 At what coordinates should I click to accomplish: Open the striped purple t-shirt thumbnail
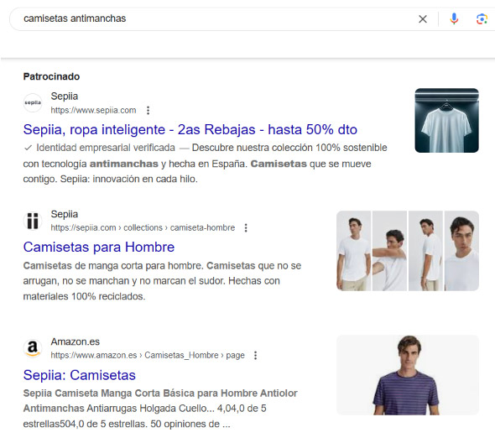click(x=408, y=375)
